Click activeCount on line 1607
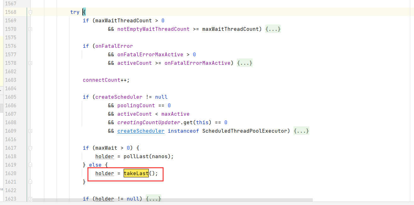 pos(134,114)
